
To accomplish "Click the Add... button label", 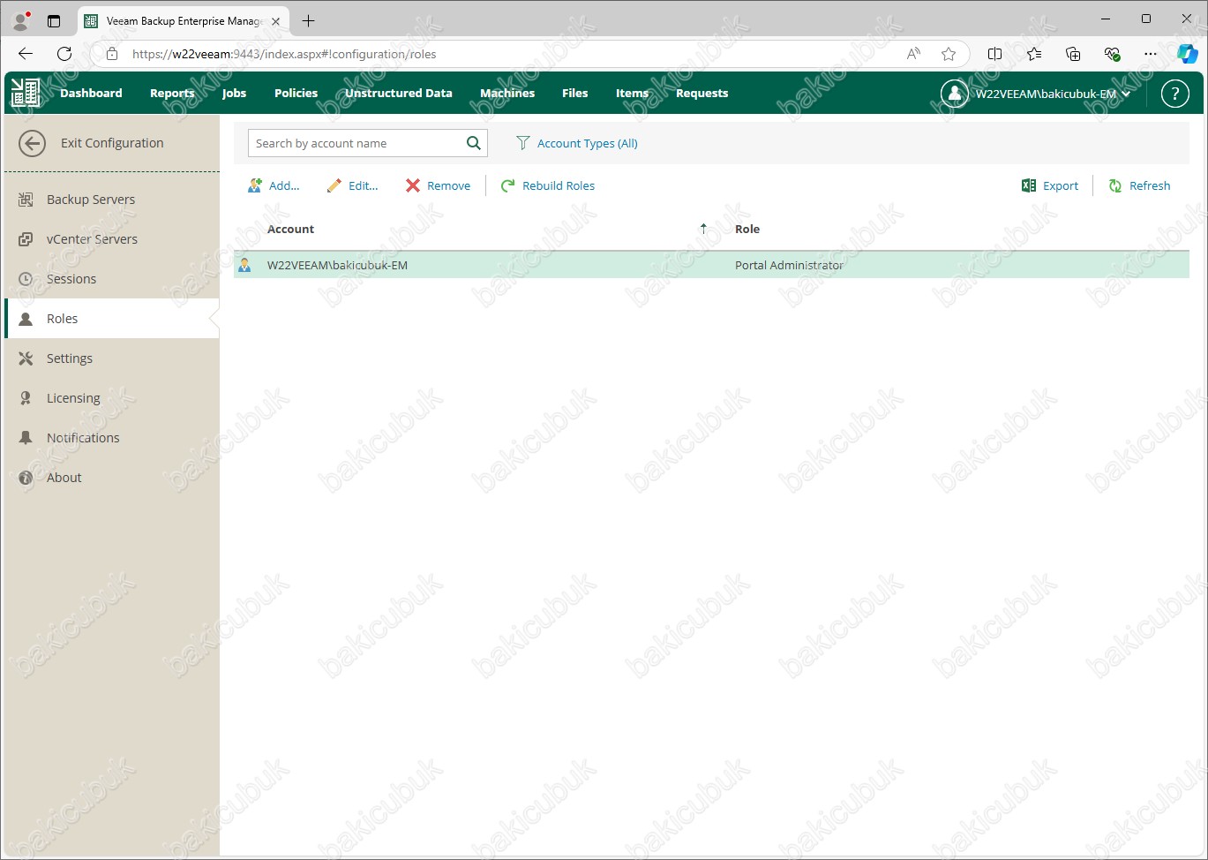I will [284, 185].
